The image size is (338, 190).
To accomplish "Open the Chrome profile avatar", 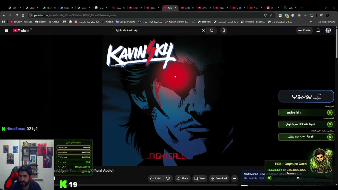I will (x=328, y=15).
